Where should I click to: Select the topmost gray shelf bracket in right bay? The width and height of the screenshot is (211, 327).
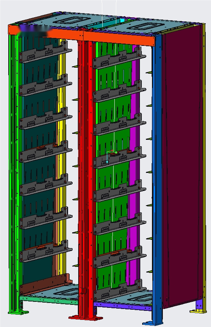pos(119,58)
